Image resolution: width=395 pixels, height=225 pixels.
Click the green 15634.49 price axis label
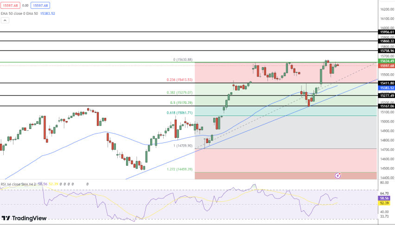[x=387, y=61]
